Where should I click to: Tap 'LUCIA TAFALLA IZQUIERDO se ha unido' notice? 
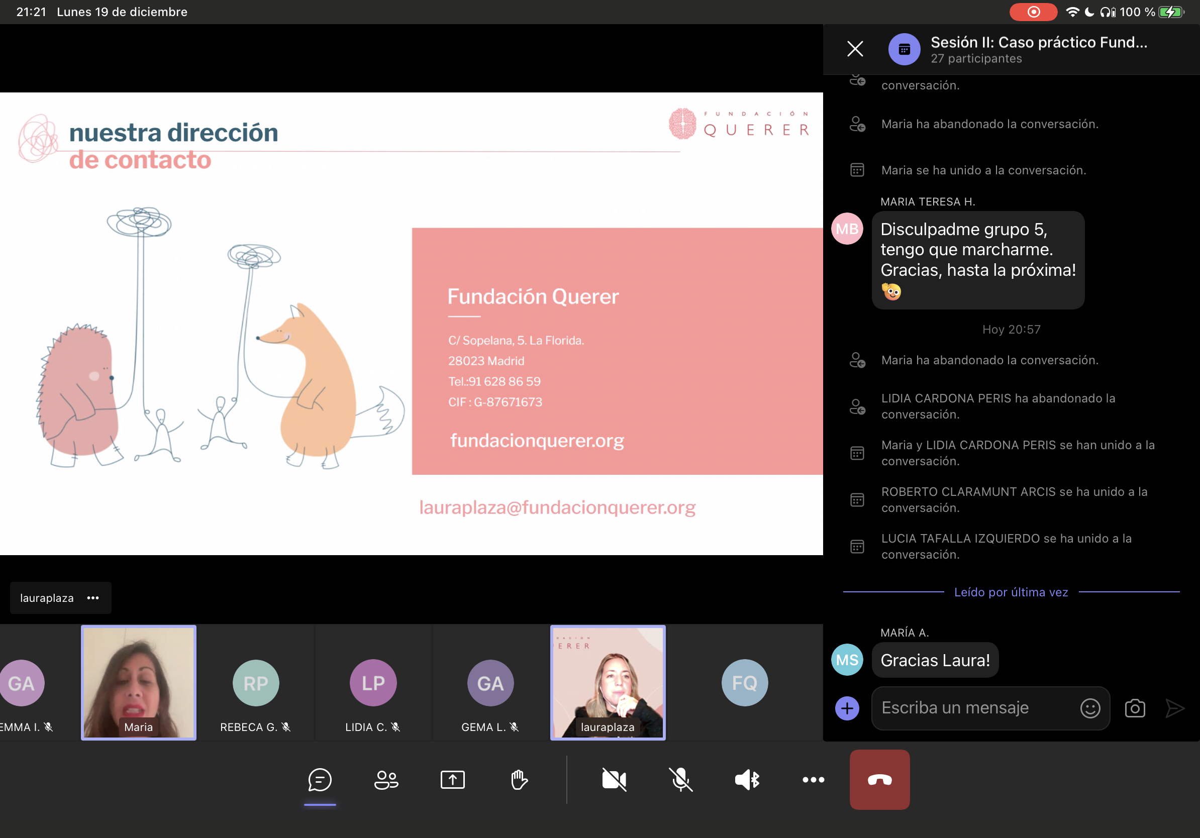tap(1006, 547)
